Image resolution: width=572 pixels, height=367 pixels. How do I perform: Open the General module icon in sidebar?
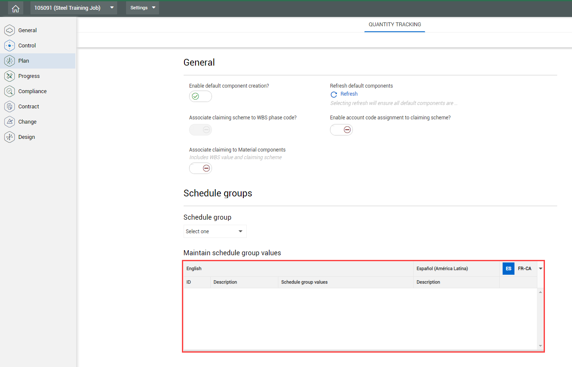coord(9,30)
